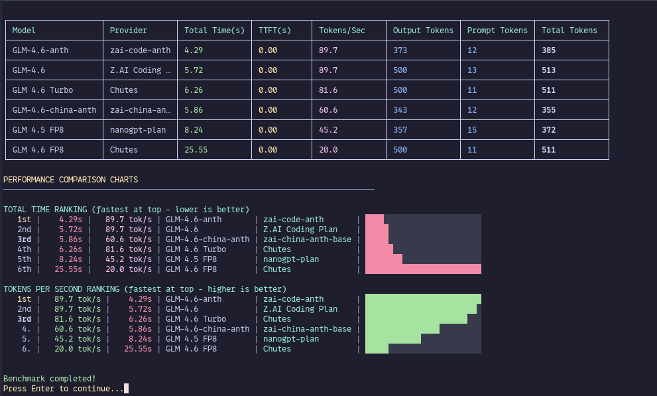Select the zai-china-anth-base provider label
This screenshot has width=657, height=396.
307,239
